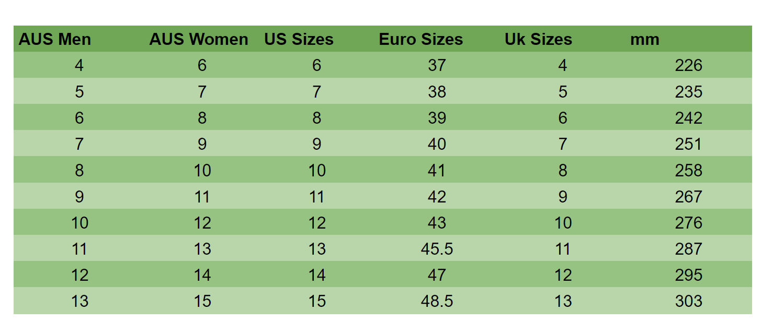Click the AUS Men column header
Viewport: 773px width, 334px height.
(x=55, y=39)
